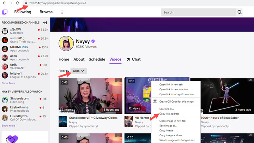This screenshot has width=254, height=143.
Task: Open the About tab
Action: (79, 59)
